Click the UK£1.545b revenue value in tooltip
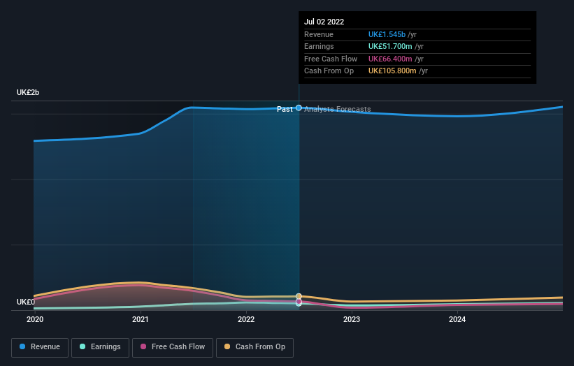 [387, 34]
